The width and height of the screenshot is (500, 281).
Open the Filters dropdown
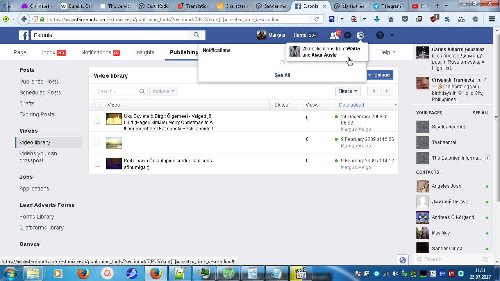point(348,91)
